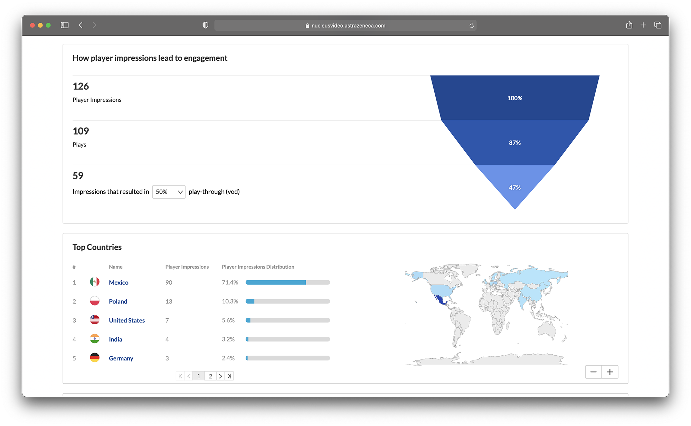691x426 pixels.
Task: Click the privacy shield icon
Action: (x=205, y=25)
